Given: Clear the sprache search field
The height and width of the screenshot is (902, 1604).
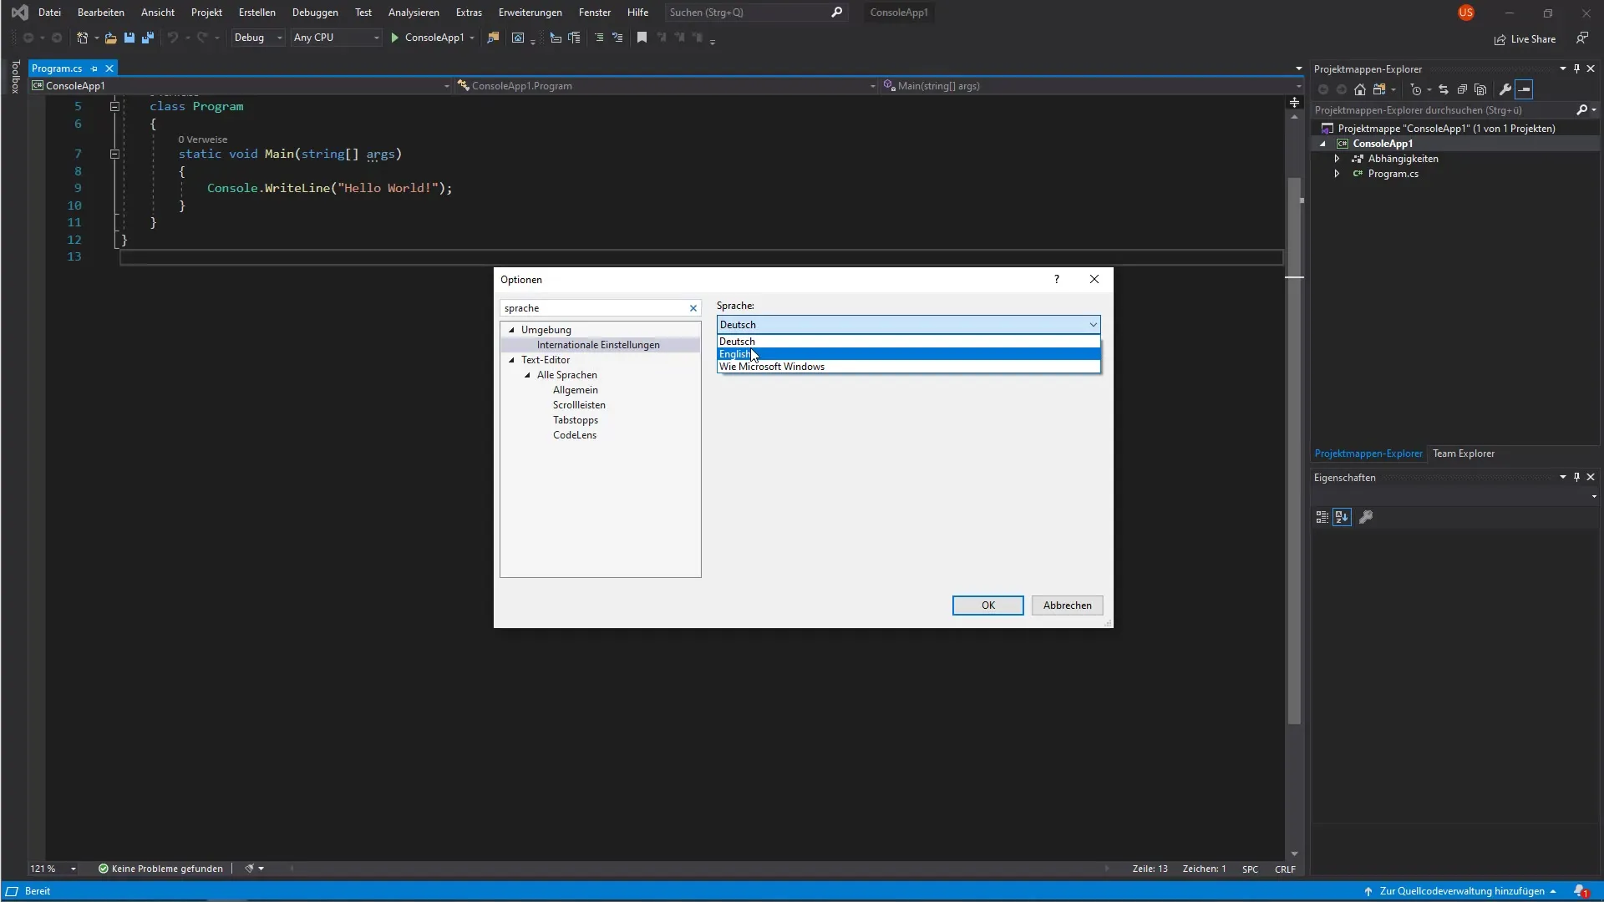Looking at the screenshot, I should 693,308.
